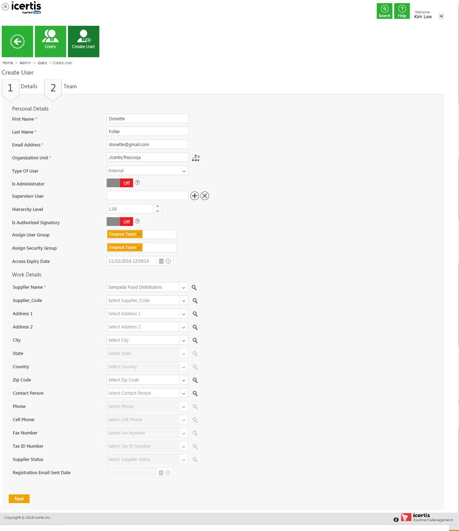
Task: Toggle the Is Authorized Signatory switch
Action: (120, 222)
